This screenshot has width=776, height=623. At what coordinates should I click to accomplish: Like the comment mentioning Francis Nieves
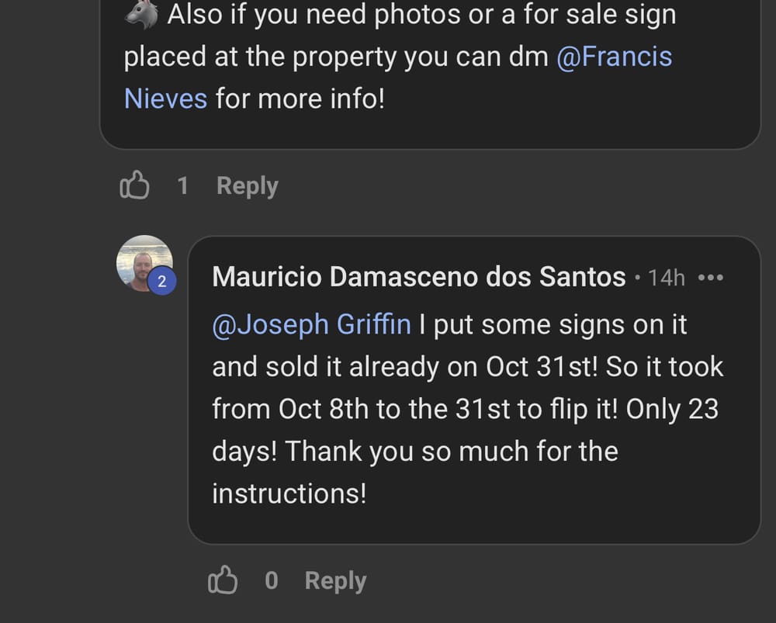click(134, 186)
